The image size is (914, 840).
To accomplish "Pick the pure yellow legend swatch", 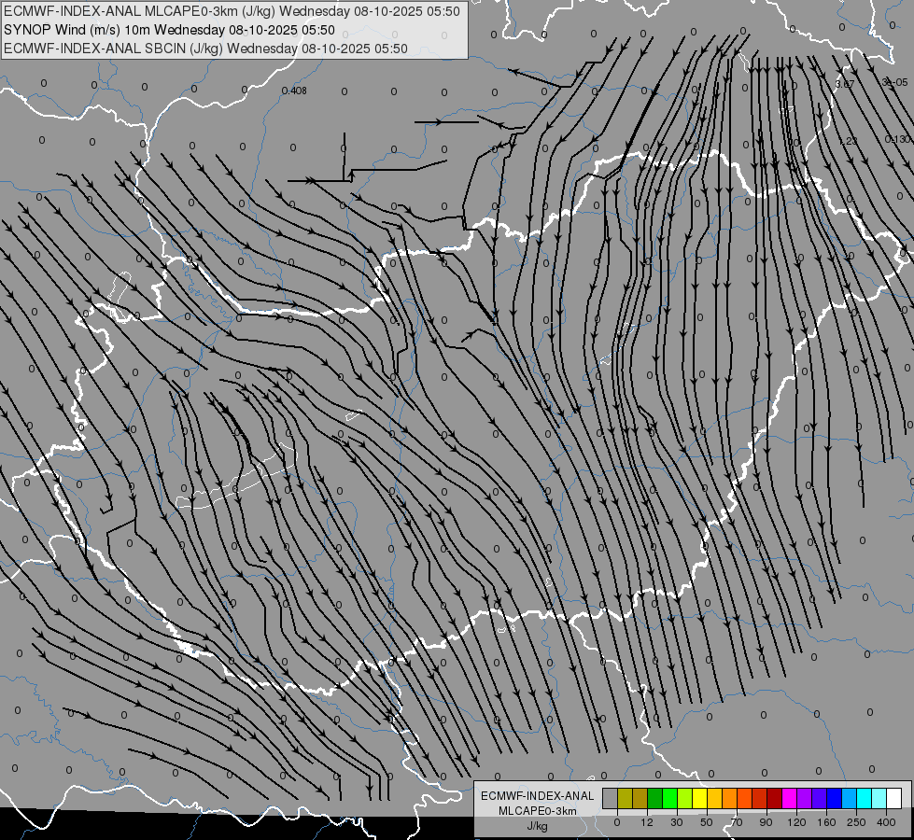I will [700, 799].
